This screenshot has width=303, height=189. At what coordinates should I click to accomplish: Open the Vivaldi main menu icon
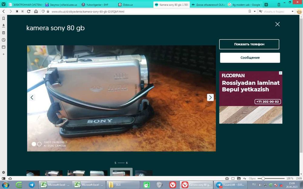pos(3,4)
